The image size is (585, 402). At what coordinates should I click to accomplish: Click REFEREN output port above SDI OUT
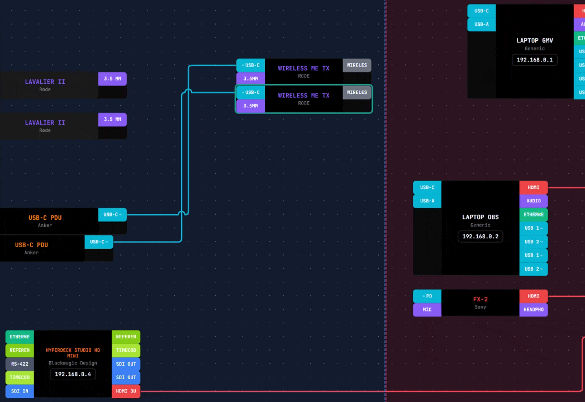click(x=126, y=337)
